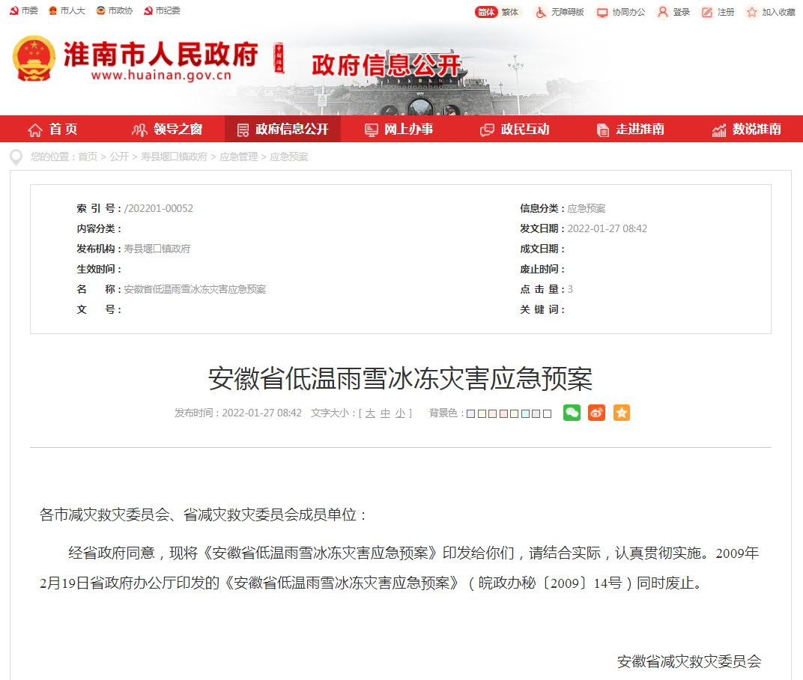Open the 政府信息公开 navigation tab
Viewport: 803px width, 680px height.
pos(282,129)
